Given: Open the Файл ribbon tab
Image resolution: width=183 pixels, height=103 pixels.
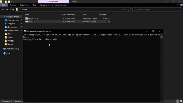Looking at the screenshot, I should pyautogui.click(x=4, y=5).
